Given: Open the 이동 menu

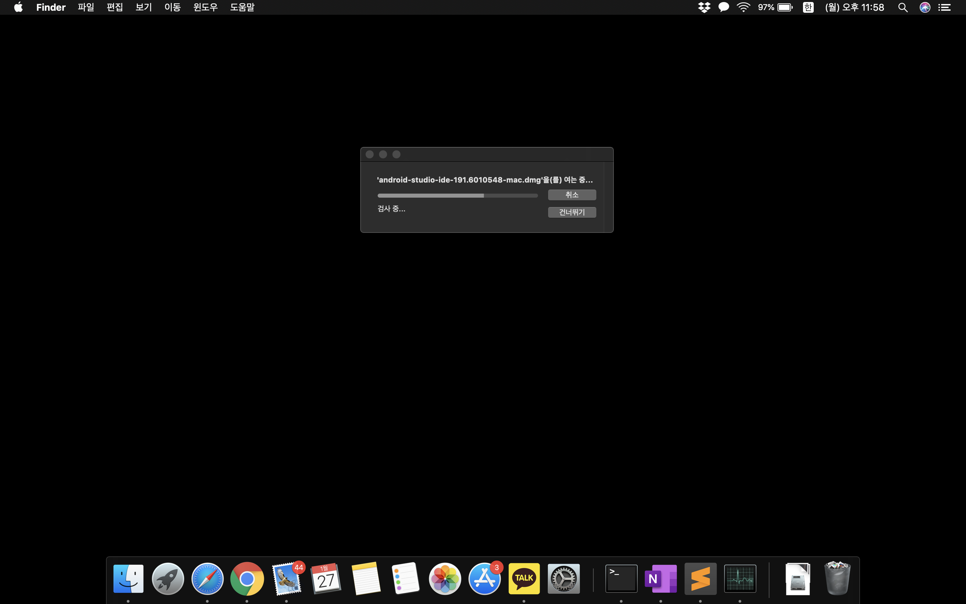Looking at the screenshot, I should [x=172, y=7].
